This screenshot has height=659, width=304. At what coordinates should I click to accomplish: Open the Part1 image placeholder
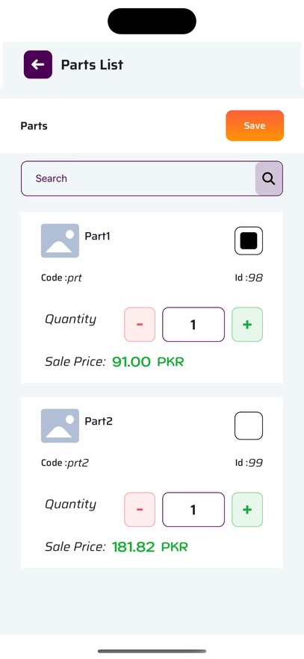pos(60,240)
